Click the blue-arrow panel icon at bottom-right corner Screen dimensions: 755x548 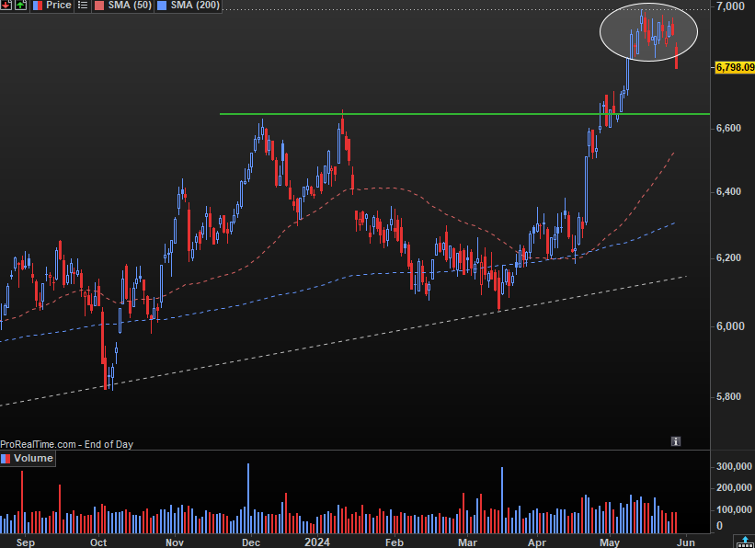tap(745, 542)
